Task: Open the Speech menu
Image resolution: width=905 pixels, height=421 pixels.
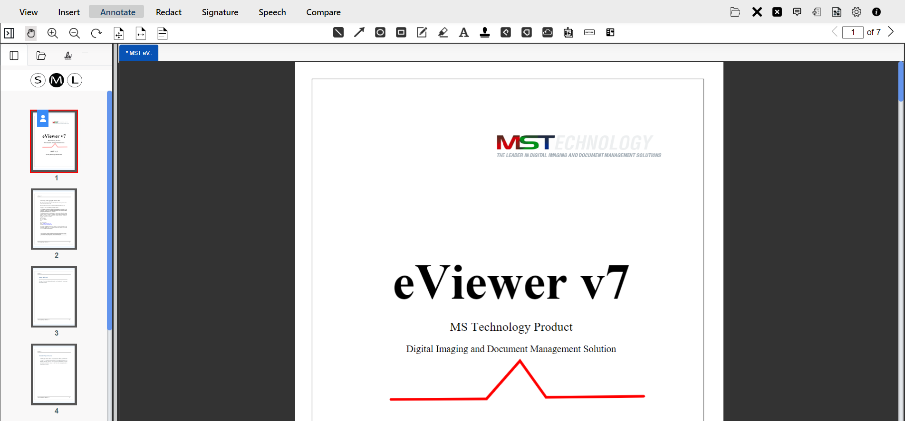Action: pos(272,12)
